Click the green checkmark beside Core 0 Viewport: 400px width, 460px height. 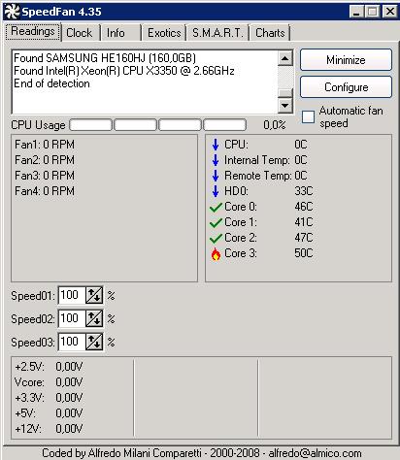pos(216,207)
